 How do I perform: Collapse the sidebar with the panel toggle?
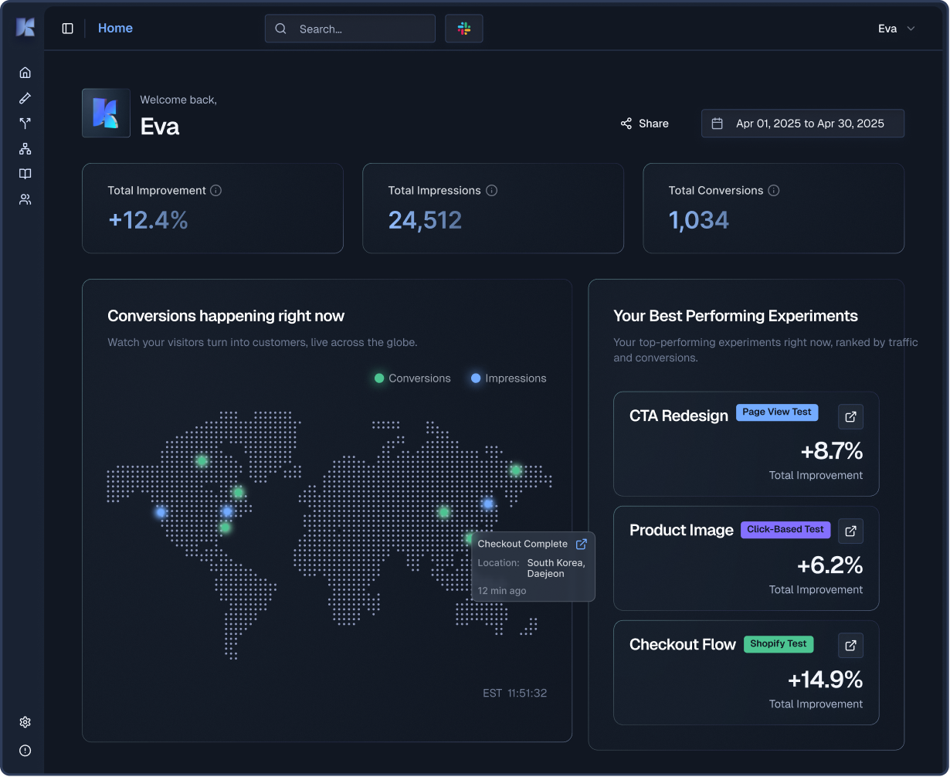click(x=68, y=28)
